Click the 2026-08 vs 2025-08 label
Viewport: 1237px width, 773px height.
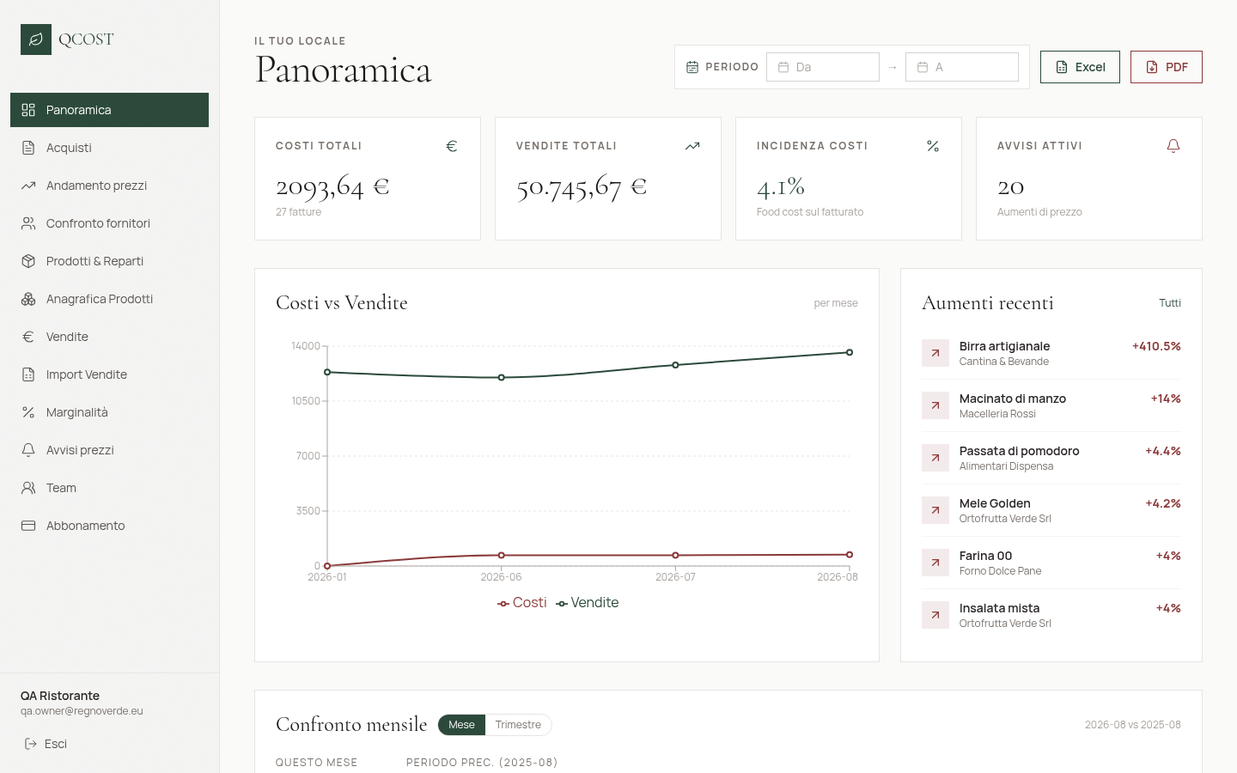pyautogui.click(x=1132, y=725)
